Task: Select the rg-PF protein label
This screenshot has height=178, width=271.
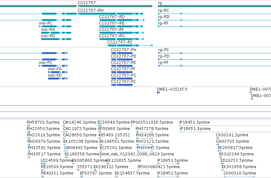Action: pos(163,63)
